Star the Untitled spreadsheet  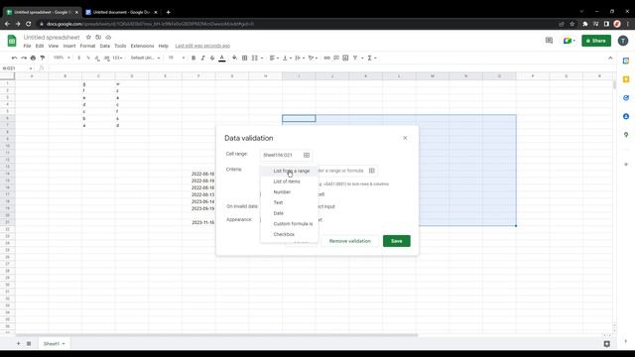point(88,38)
